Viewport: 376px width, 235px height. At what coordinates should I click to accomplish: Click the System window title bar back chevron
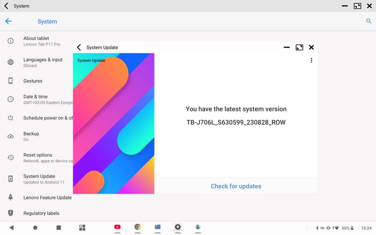7,6
